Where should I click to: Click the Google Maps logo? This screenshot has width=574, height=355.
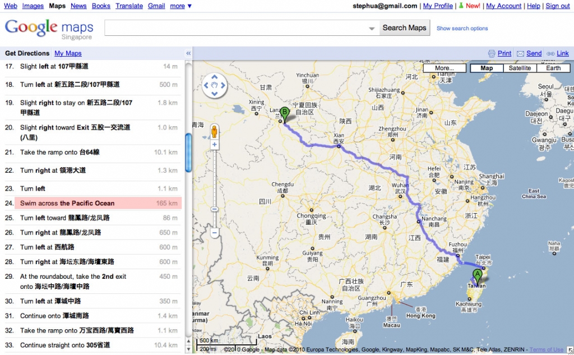tap(49, 29)
